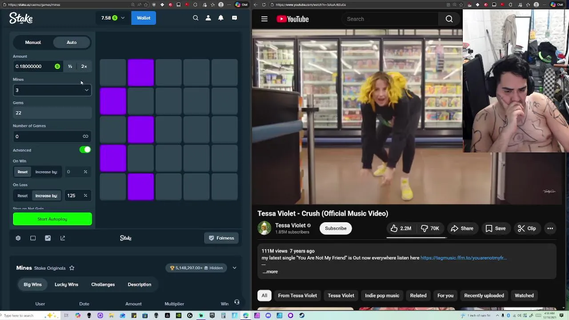
Task: Open the YouTube hamburger guide menu
Action: [x=264, y=19]
